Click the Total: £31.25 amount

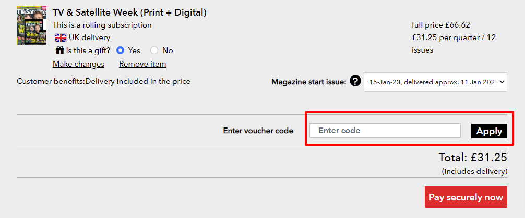473,158
